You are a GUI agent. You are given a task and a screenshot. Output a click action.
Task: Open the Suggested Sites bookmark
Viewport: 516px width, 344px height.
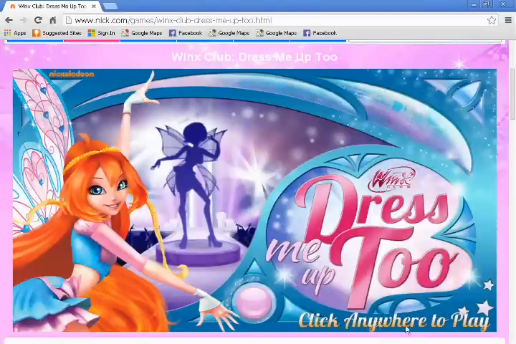coord(57,33)
